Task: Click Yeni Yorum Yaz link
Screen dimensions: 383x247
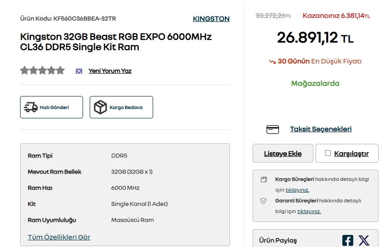Action: coord(110,71)
